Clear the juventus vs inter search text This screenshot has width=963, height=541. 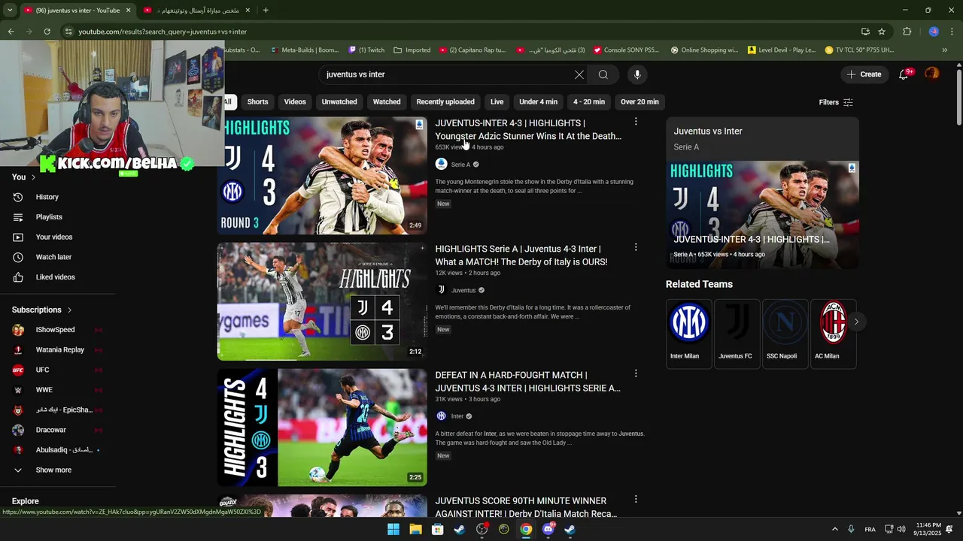click(x=579, y=74)
